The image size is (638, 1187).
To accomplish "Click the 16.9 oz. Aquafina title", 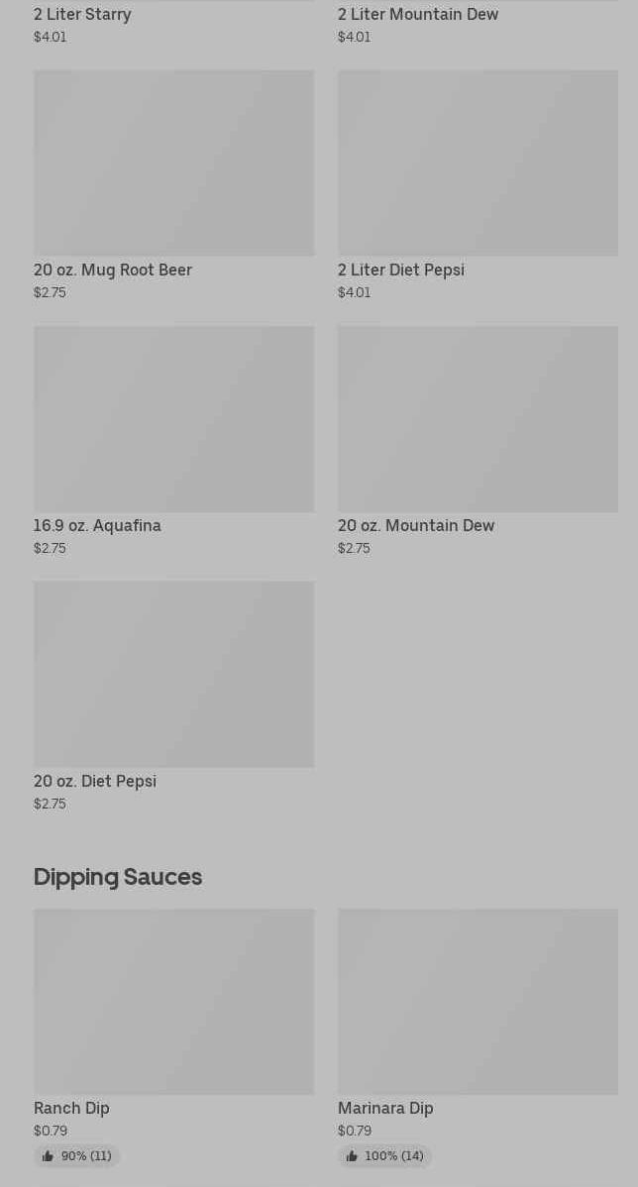I will click(97, 526).
